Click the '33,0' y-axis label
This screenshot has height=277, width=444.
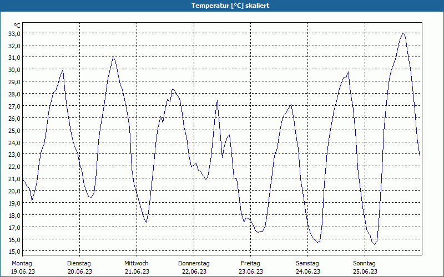(x=14, y=34)
